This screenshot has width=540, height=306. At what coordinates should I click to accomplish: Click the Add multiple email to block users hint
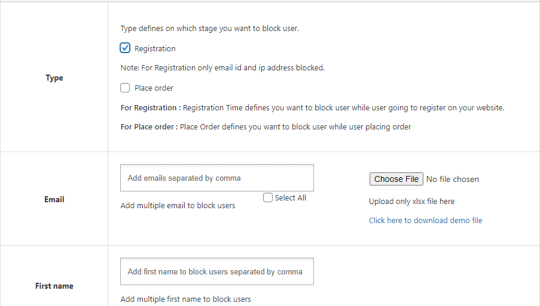178,206
